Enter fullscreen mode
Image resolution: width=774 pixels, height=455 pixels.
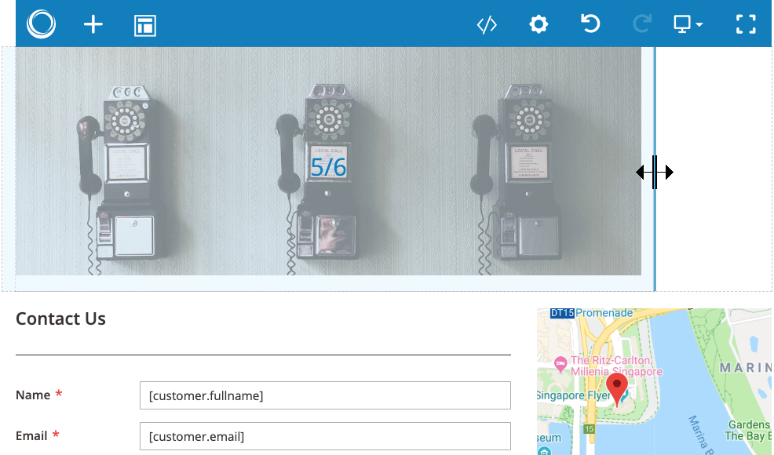745,24
